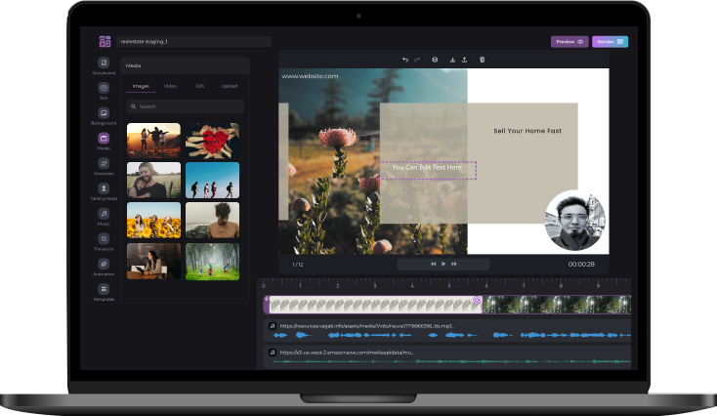Switch to the Upload tab in Media
Screen dimensions: 717x416
coord(230,86)
